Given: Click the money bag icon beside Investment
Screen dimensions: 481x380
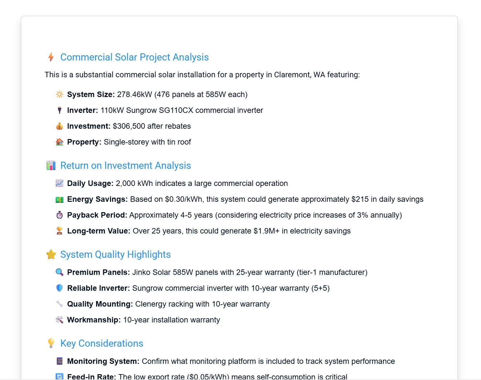Looking at the screenshot, I should 60,126.
